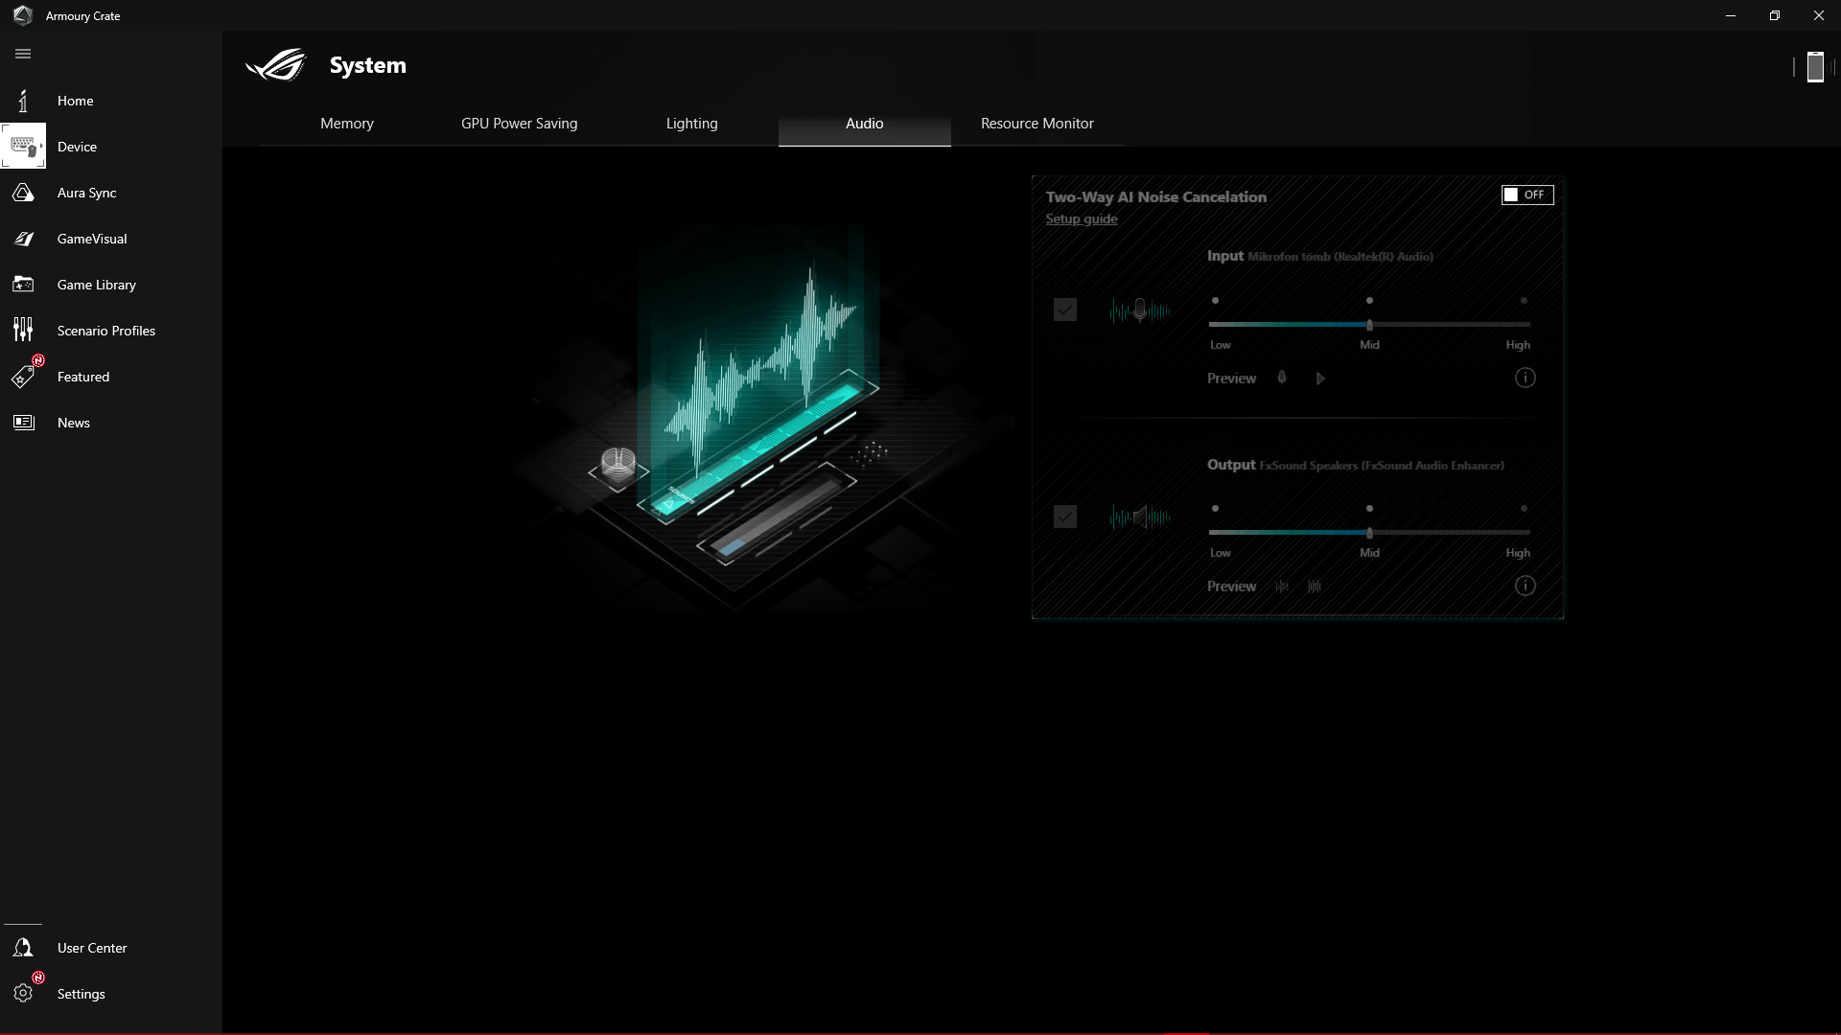
Task: Click the microphone record icon next to Input Preview
Action: (x=1282, y=378)
